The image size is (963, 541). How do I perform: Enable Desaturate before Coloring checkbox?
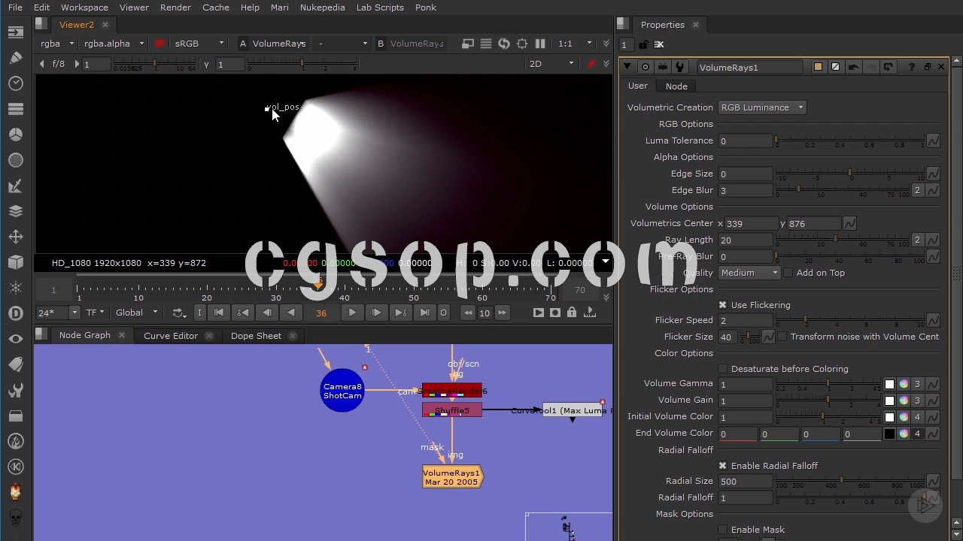[x=722, y=369]
